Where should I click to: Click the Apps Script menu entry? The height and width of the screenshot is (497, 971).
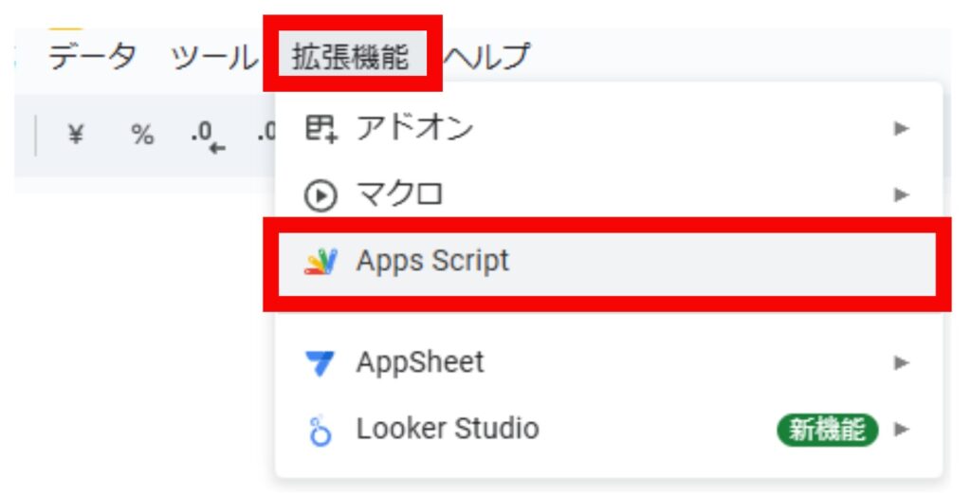607,264
